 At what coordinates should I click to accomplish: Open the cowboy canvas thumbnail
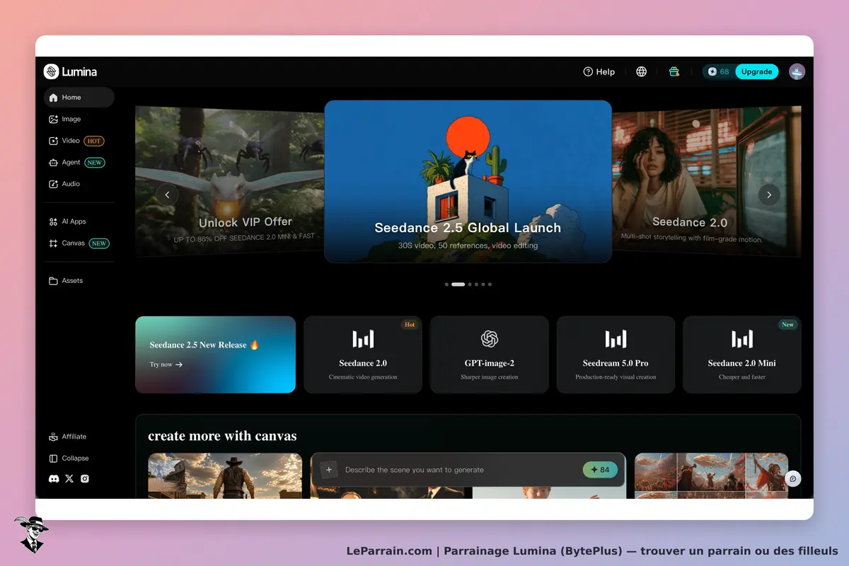[225, 475]
